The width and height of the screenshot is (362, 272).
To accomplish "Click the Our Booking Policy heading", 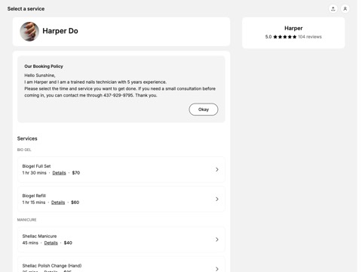I will (44, 66).
